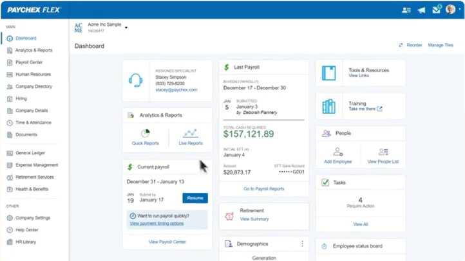Open Time & Attendance menu item
Viewport: 465px width, 261px height.
pyautogui.click(x=33, y=123)
